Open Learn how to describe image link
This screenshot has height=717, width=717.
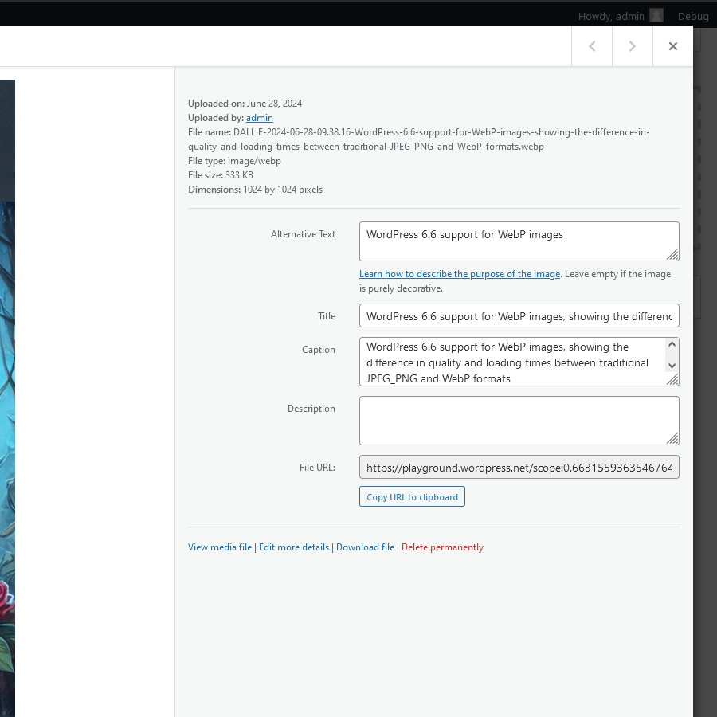pyautogui.click(x=460, y=274)
